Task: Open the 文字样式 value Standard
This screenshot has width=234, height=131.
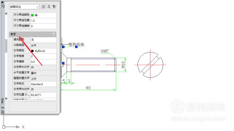Action: 43,84
